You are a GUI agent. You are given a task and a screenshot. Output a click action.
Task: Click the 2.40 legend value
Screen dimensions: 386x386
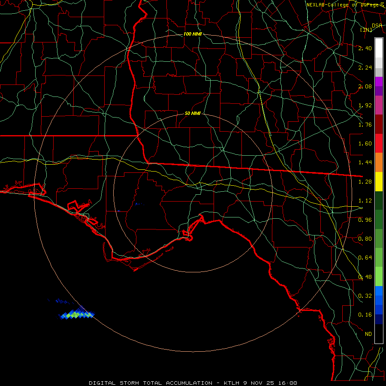tap(365, 48)
